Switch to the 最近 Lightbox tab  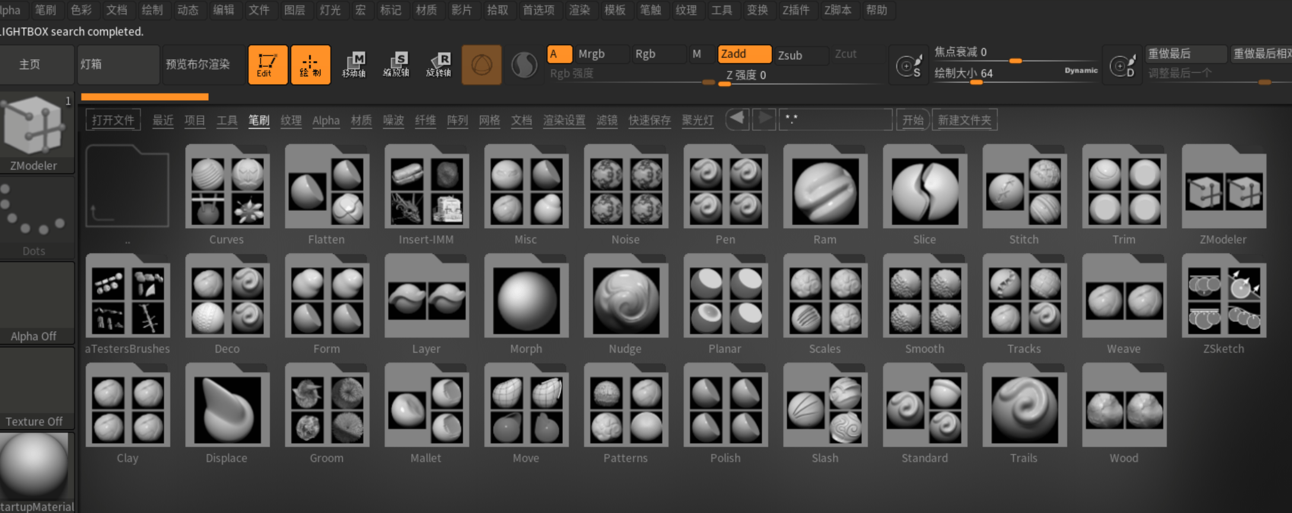pos(163,120)
